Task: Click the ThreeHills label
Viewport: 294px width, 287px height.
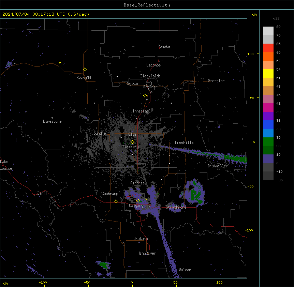Action: (x=183, y=142)
